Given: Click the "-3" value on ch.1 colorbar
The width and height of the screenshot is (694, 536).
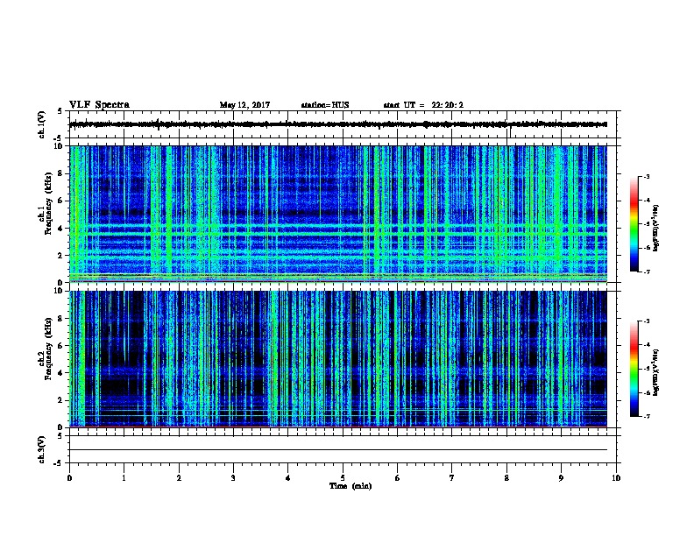Looking at the screenshot, I should click(x=646, y=176).
